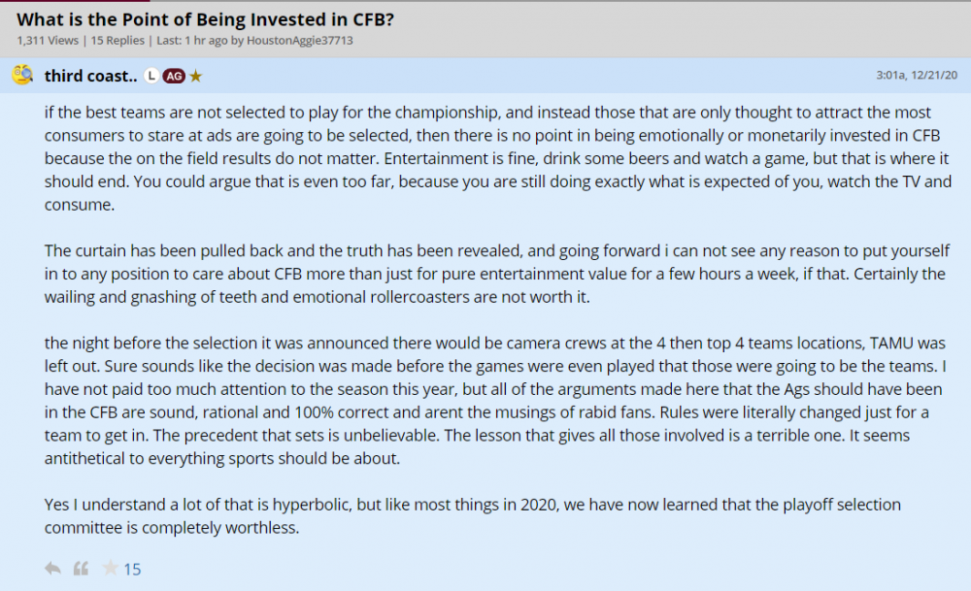Click the reply arrow icon below post
This screenshot has width=971, height=591.
point(52,569)
